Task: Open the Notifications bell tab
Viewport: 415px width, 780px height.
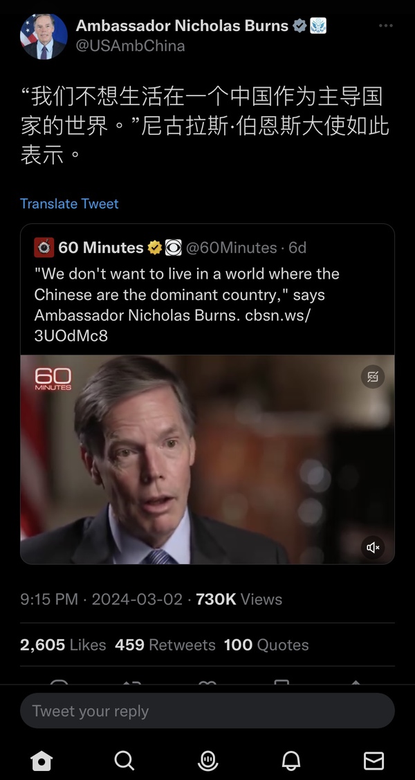Action: (291, 761)
